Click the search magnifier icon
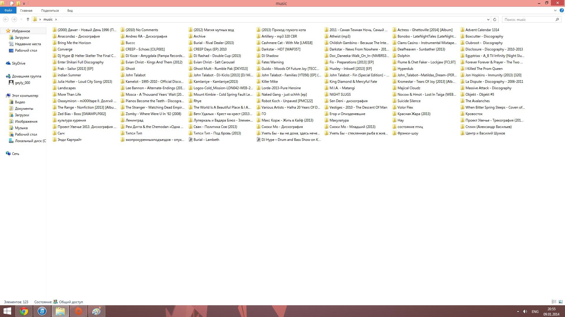This screenshot has width=565, height=317. click(x=557, y=19)
